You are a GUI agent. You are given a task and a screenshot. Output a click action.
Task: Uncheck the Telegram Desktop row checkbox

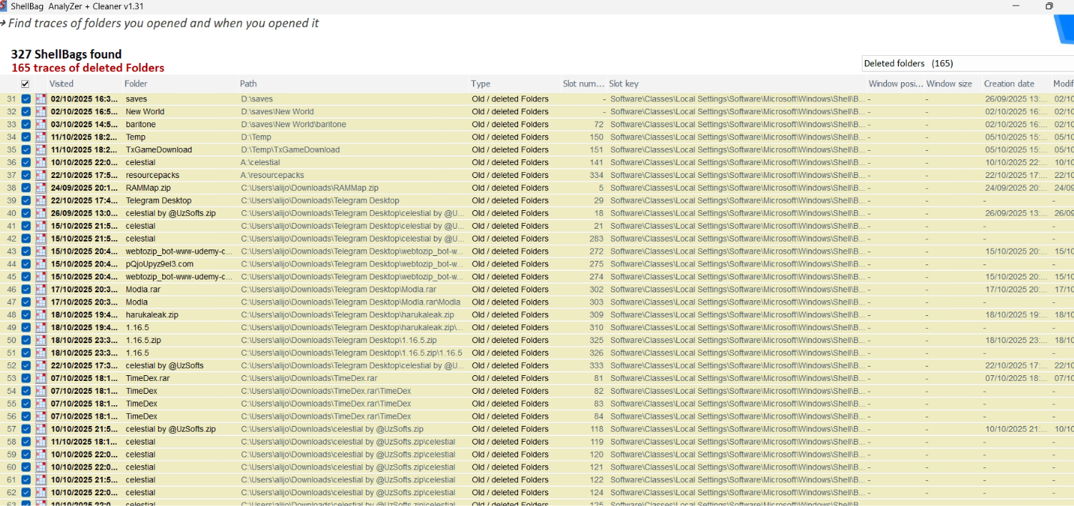click(26, 201)
